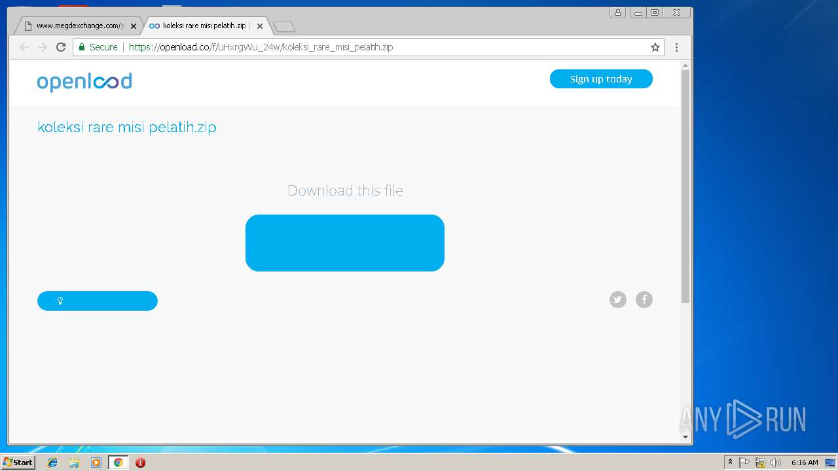Viewport: 838px width, 471px height.
Task: Open the volume speaker icon
Action: (776, 462)
